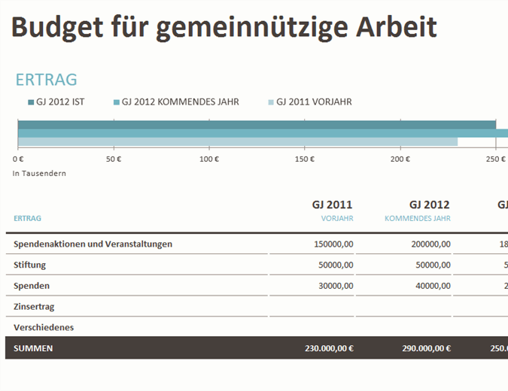Click the title Budget für gemeinnützige Arbeit
The width and height of the screenshot is (508, 391).
(224, 27)
